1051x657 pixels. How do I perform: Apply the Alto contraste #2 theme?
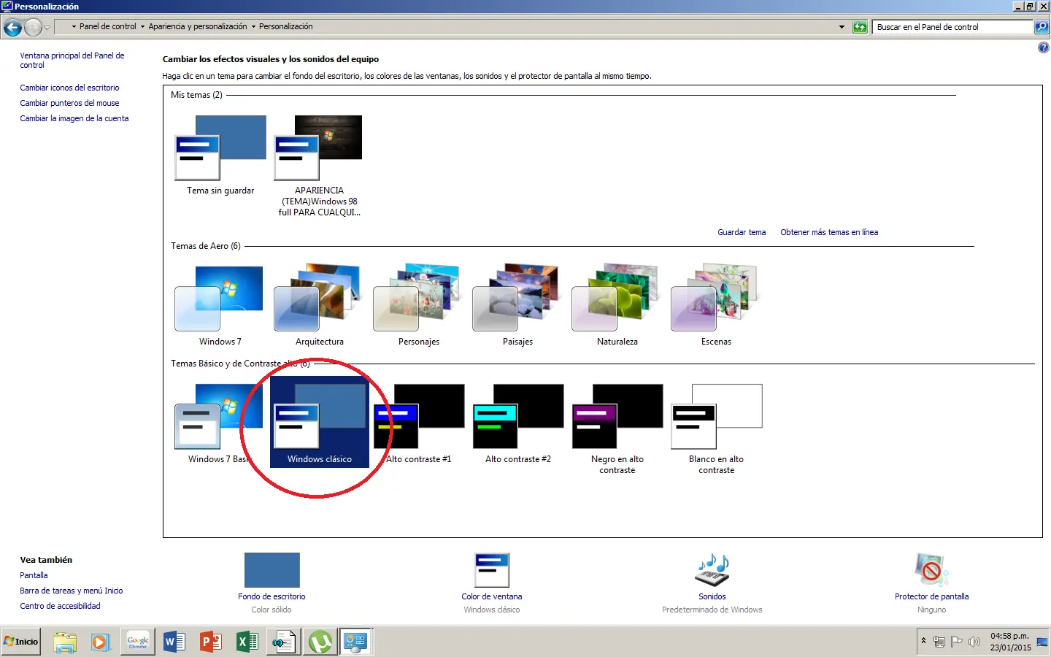tap(517, 423)
